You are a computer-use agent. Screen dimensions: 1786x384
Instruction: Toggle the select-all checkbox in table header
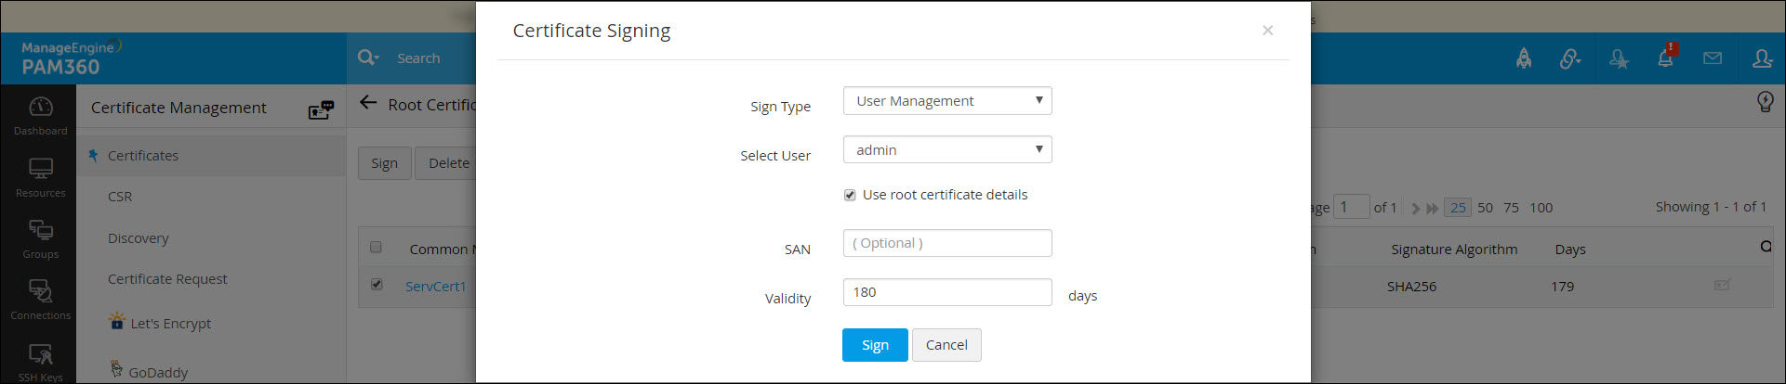click(x=377, y=247)
